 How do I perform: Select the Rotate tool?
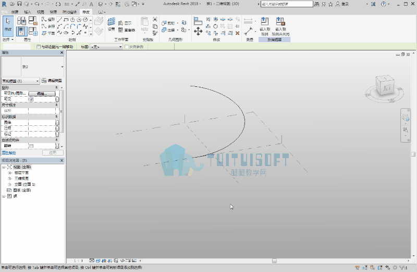coord(215,26)
